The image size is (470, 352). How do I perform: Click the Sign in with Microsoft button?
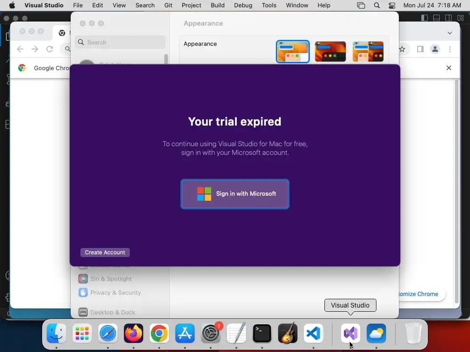235,194
